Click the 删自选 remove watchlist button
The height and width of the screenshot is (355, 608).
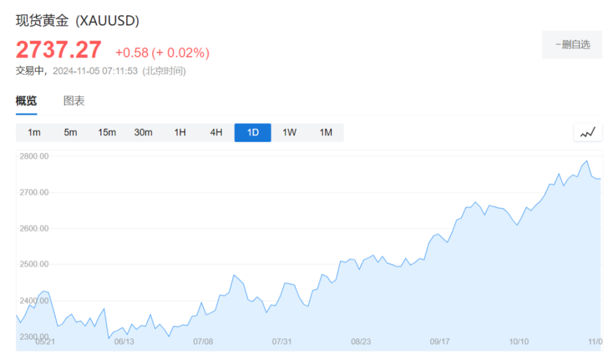[572, 44]
